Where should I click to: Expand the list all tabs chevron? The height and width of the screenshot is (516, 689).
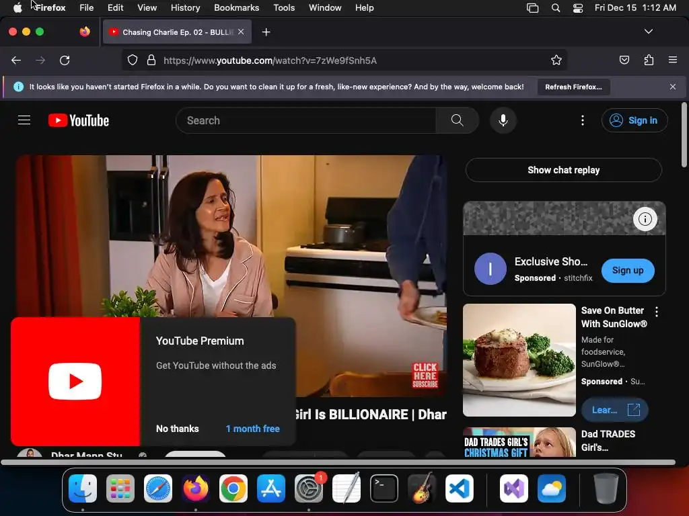pyautogui.click(x=648, y=32)
